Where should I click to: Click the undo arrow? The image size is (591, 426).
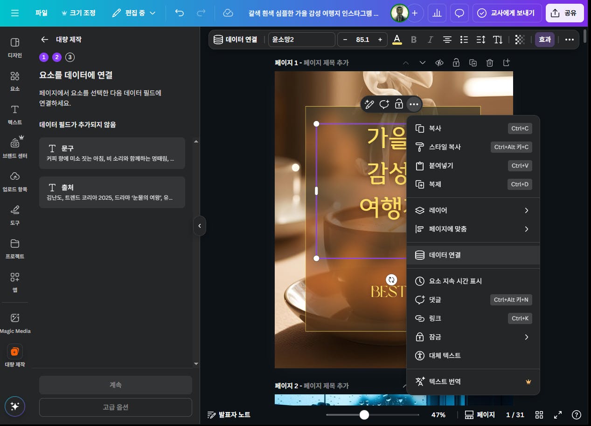180,13
